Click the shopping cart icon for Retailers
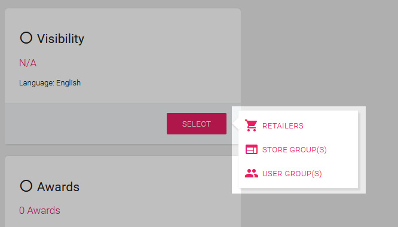The height and width of the screenshot is (227, 398). coord(251,125)
